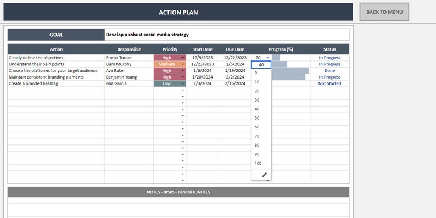Click the Not Started status cell
The width and height of the screenshot is (436, 218).
pos(329,83)
